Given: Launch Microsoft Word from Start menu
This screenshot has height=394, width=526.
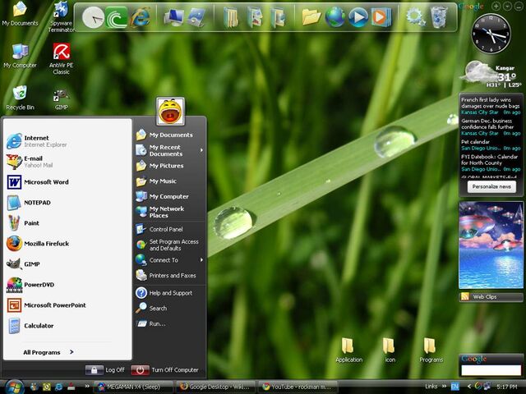Looking at the screenshot, I should pos(67,182).
